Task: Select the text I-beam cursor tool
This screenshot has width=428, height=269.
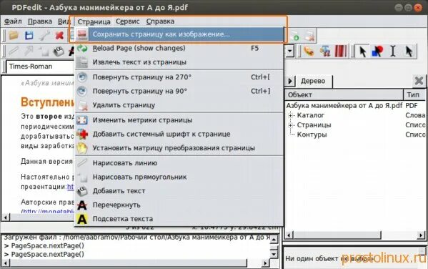Action: coord(392,51)
